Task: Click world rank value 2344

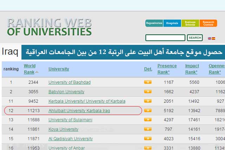Action: point(33,82)
